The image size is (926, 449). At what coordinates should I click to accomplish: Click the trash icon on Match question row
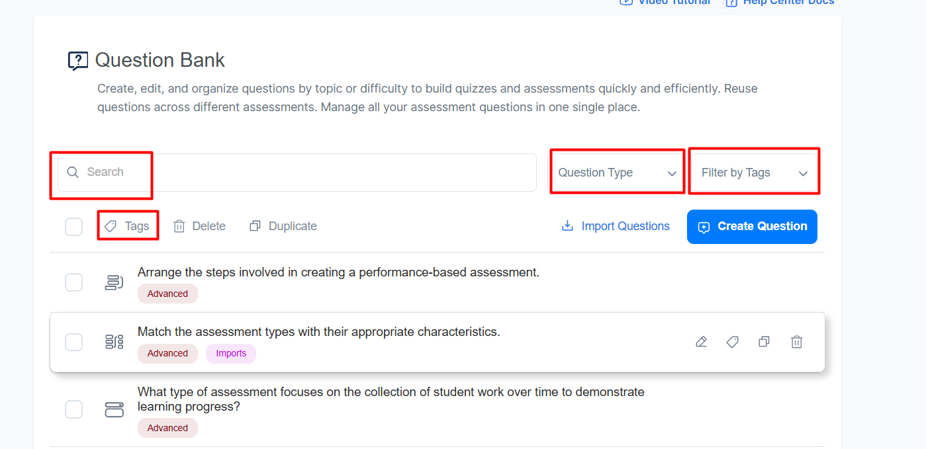[797, 342]
